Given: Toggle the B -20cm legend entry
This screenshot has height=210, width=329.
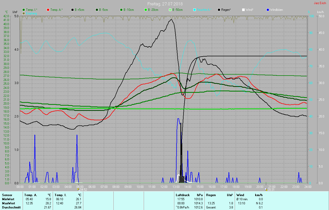Looking at the screenshot, I should [x=146, y=10].
